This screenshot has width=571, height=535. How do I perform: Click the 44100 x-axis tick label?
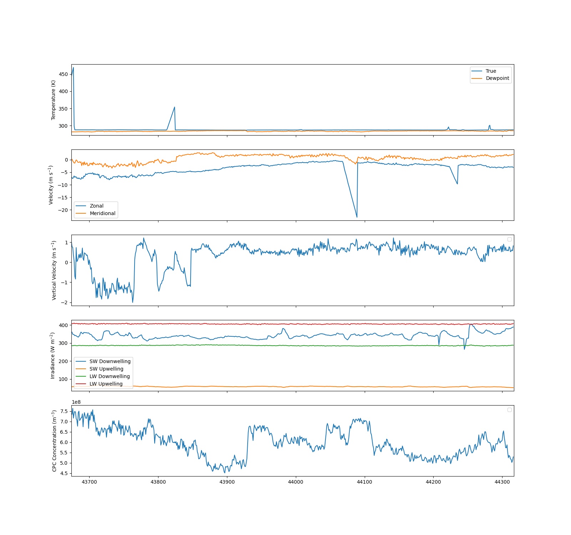coord(365,482)
